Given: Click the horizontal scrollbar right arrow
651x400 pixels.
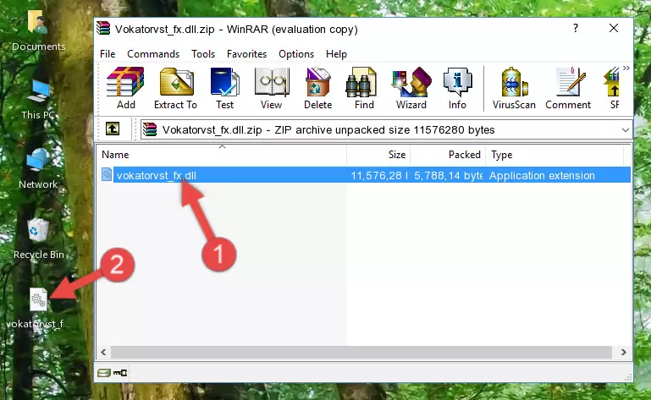Looking at the screenshot, I should pyautogui.click(x=623, y=353).
